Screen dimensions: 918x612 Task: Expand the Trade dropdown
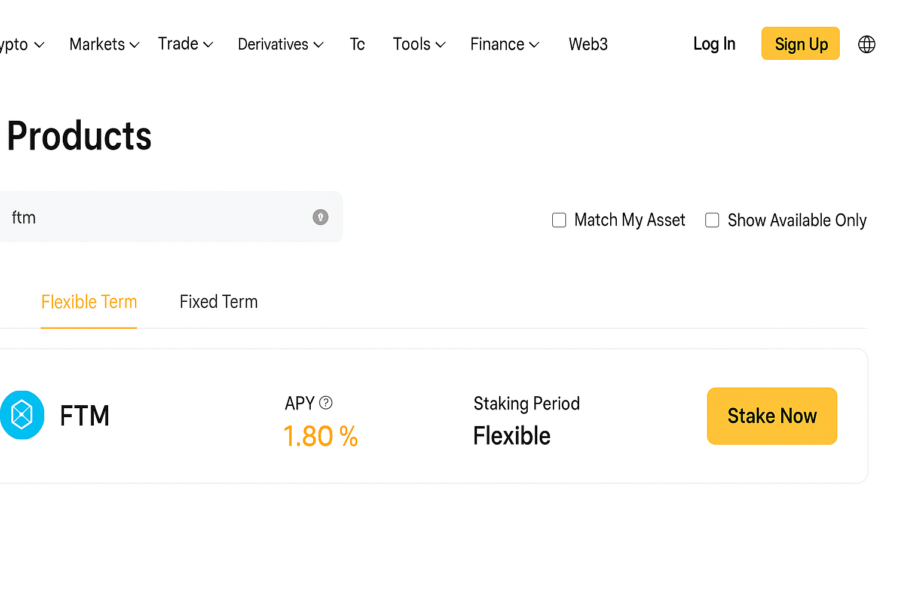coord(185,44)
